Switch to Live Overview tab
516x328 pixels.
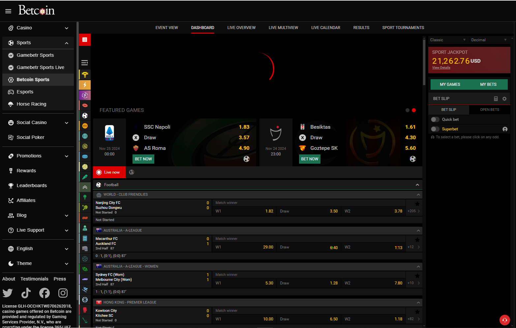click(x=241, y=28)
